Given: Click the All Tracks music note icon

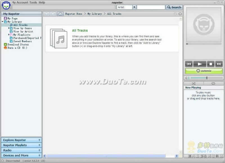Looking at the screenshot, I should click(11, 25).
